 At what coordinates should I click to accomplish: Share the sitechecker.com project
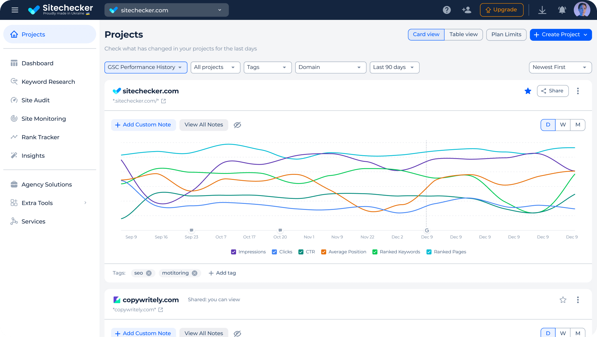553,91
